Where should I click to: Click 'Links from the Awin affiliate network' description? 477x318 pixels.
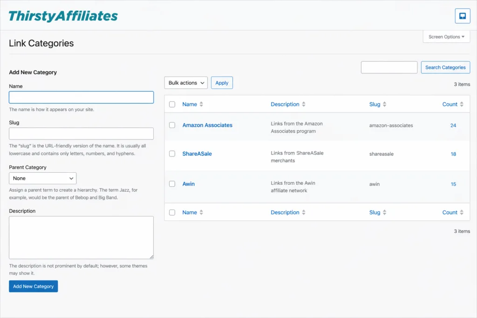293,187
